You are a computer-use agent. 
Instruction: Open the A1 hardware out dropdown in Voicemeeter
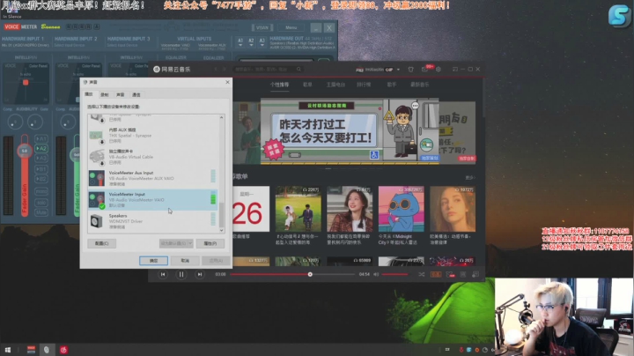coord(240,42)
